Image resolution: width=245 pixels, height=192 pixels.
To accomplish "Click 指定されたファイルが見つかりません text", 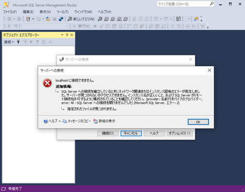I will (92, 109).
